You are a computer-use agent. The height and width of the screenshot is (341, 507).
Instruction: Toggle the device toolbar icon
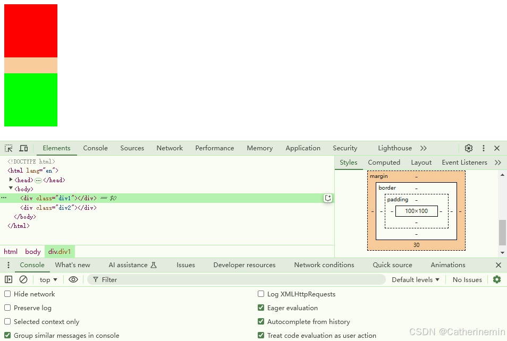click(23, 148)
